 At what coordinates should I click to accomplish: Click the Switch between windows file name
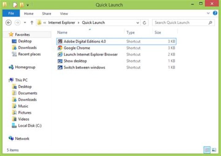coord(84,67)
